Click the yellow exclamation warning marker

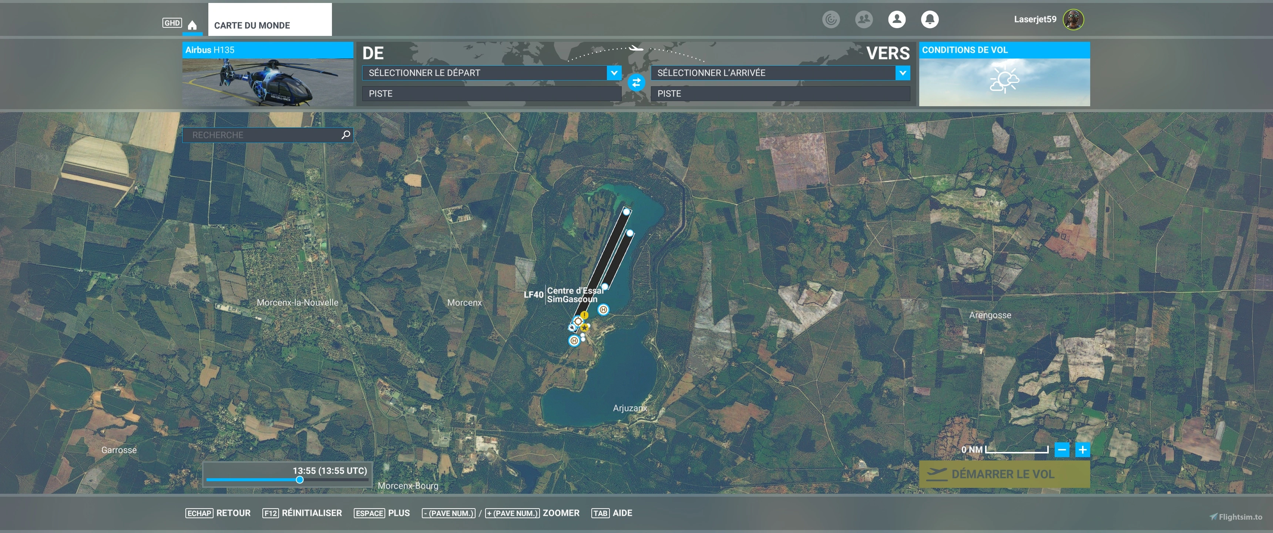(585, 315)
